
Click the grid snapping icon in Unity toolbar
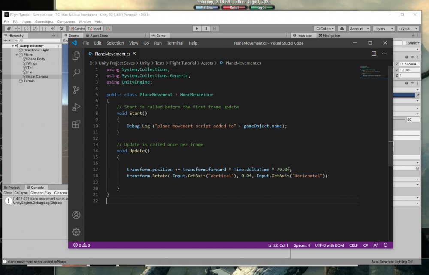[x=108, y=28]
